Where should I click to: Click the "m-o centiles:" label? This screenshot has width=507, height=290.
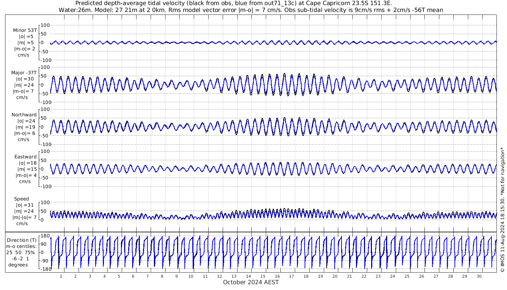21,246
